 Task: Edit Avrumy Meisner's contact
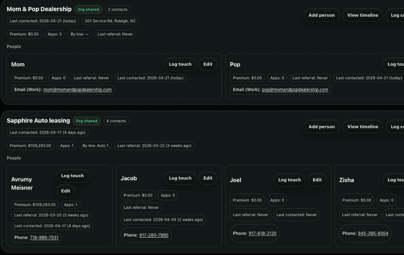point(66,190)
